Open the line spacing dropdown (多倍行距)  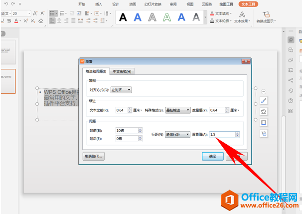177,134
